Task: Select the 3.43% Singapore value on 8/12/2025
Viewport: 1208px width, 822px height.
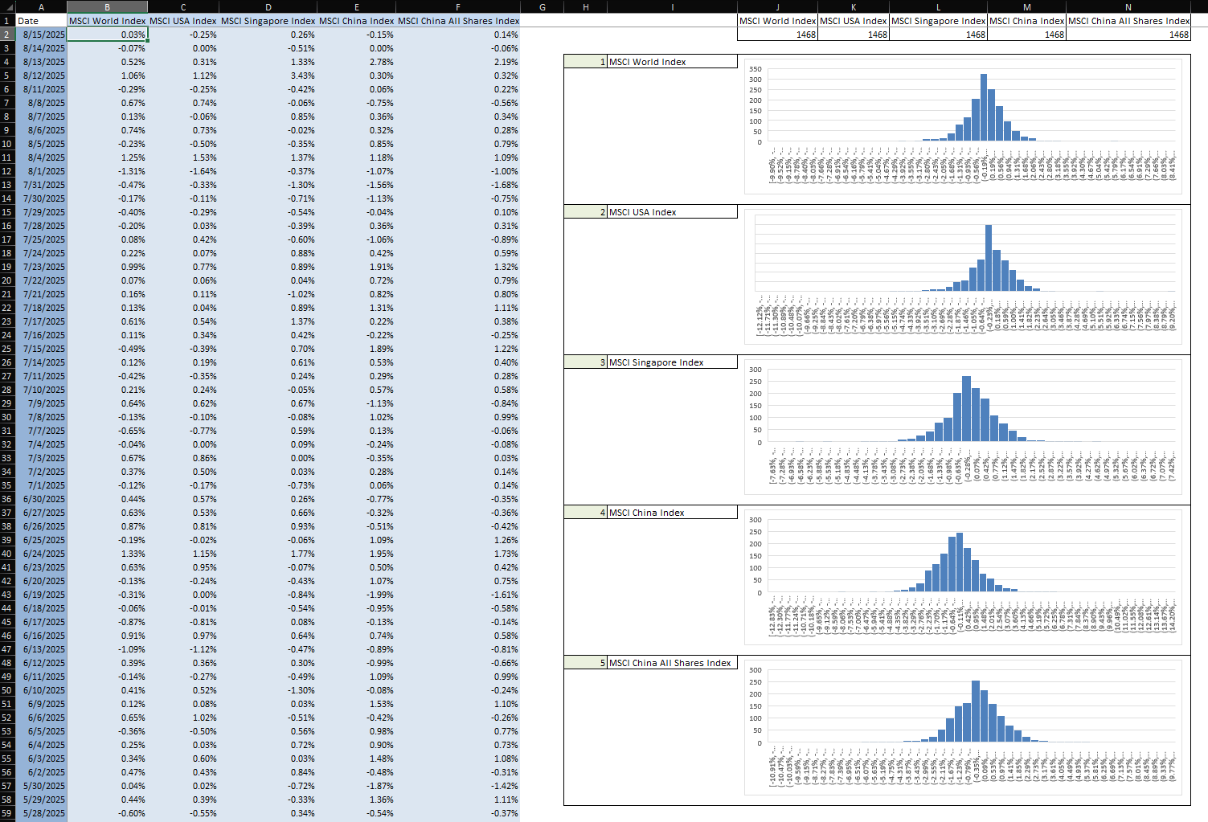Action: tap(268, 76)
